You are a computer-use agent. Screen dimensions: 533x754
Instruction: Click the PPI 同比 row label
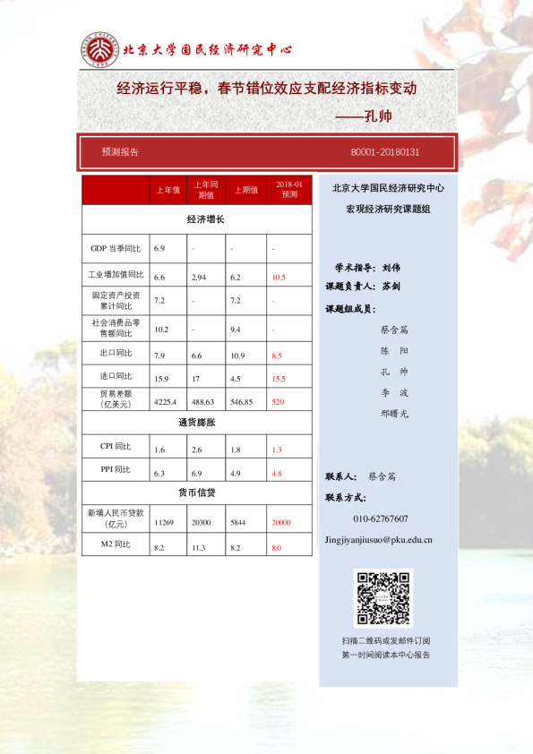pos(116,469)
